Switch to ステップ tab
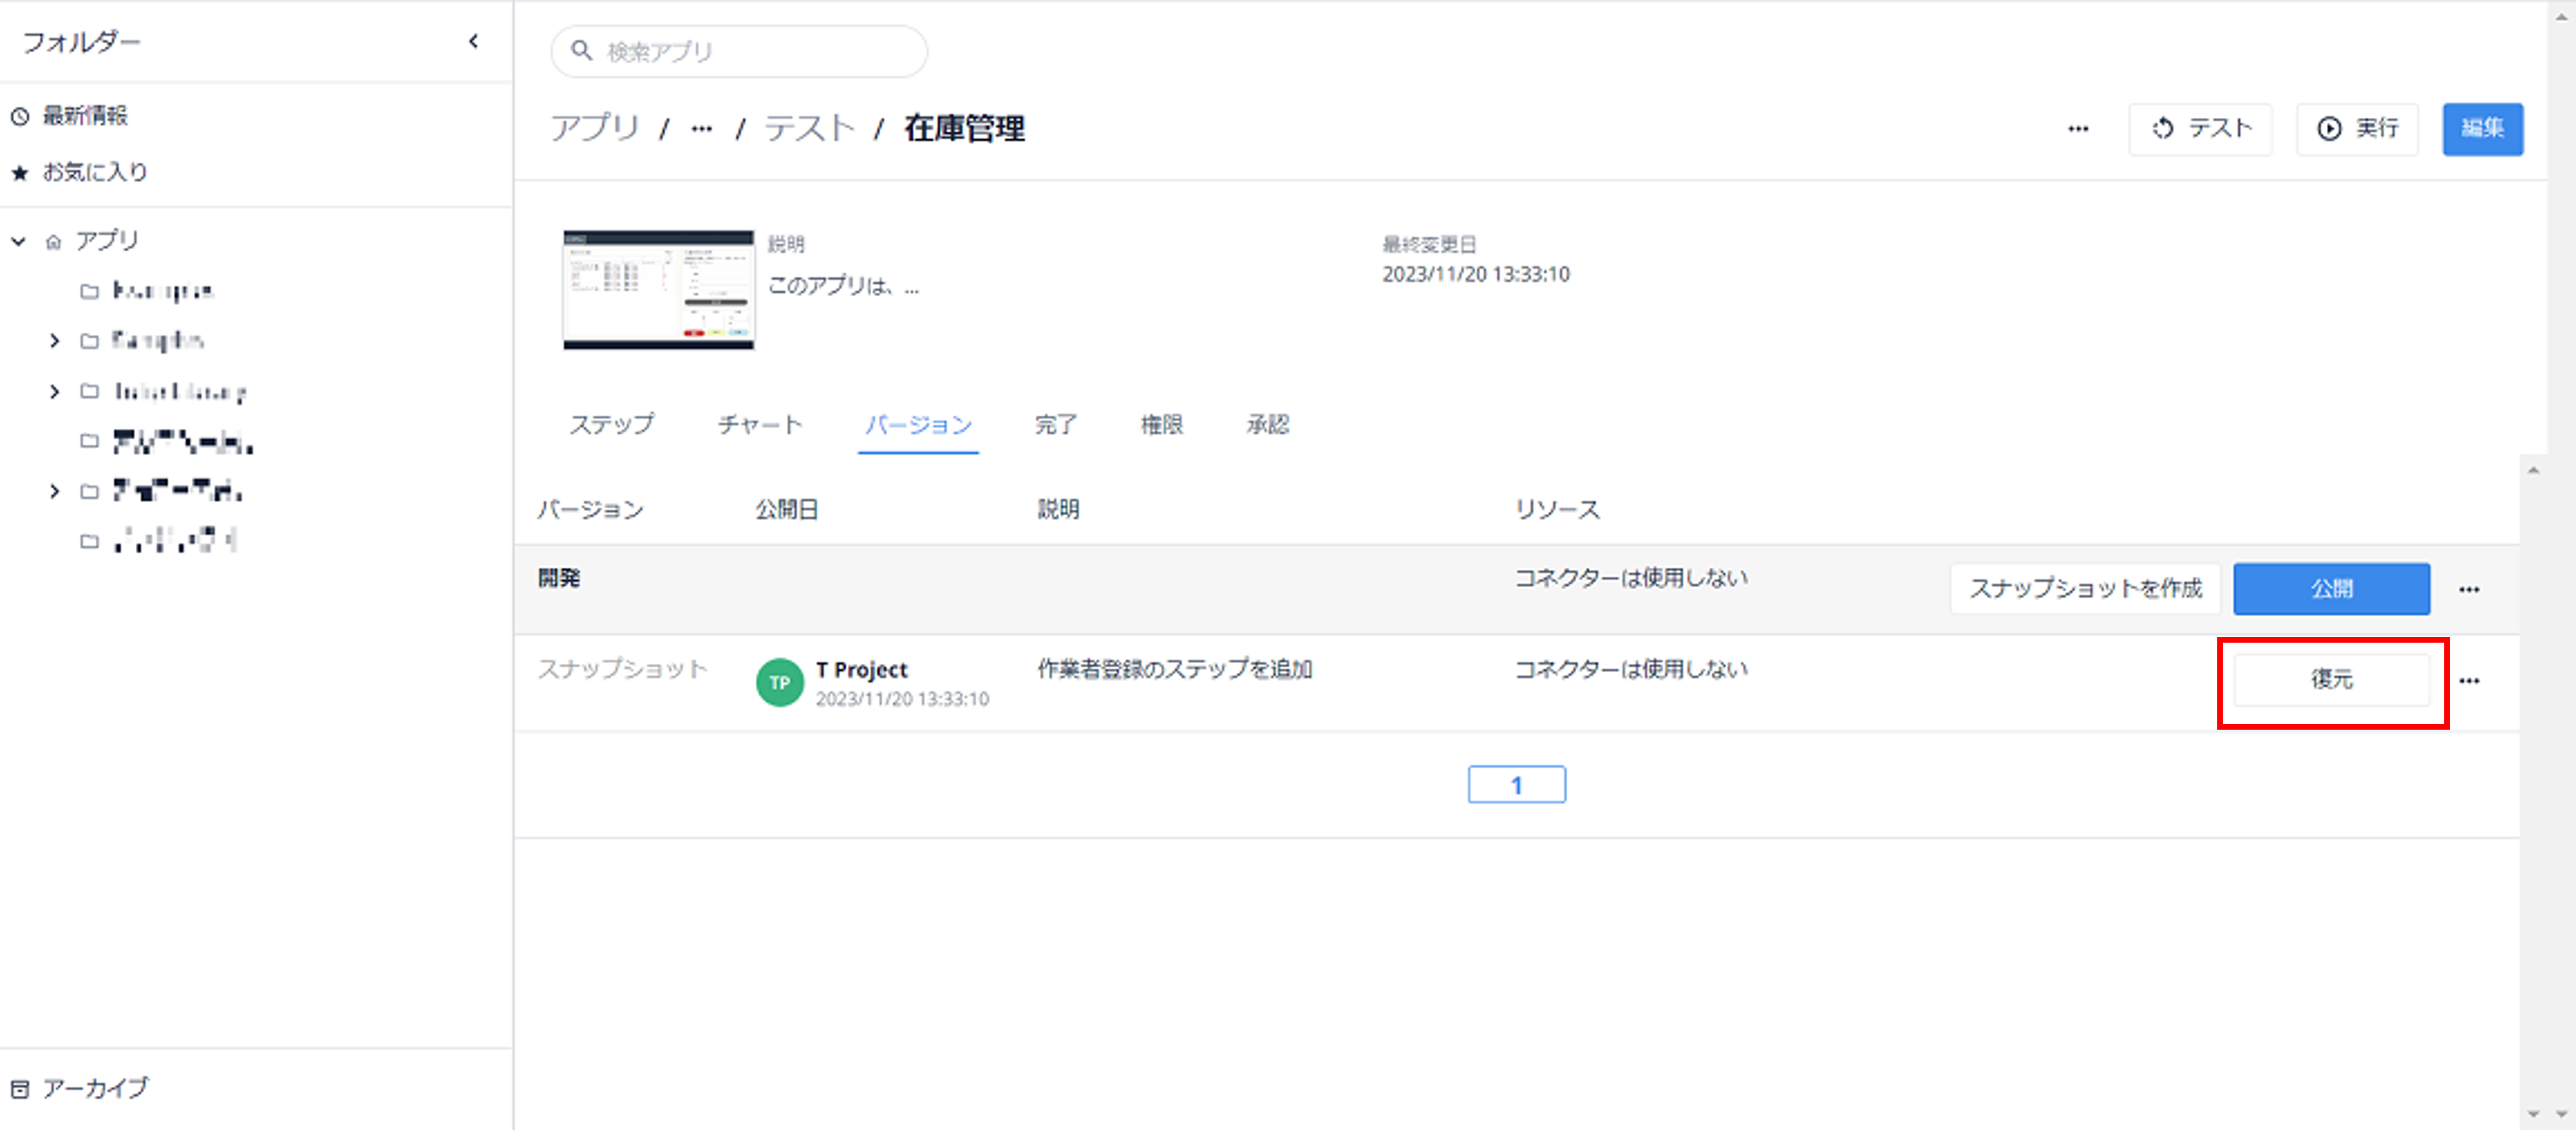This screenshot has height=1130, width=2576. (612, 425)
